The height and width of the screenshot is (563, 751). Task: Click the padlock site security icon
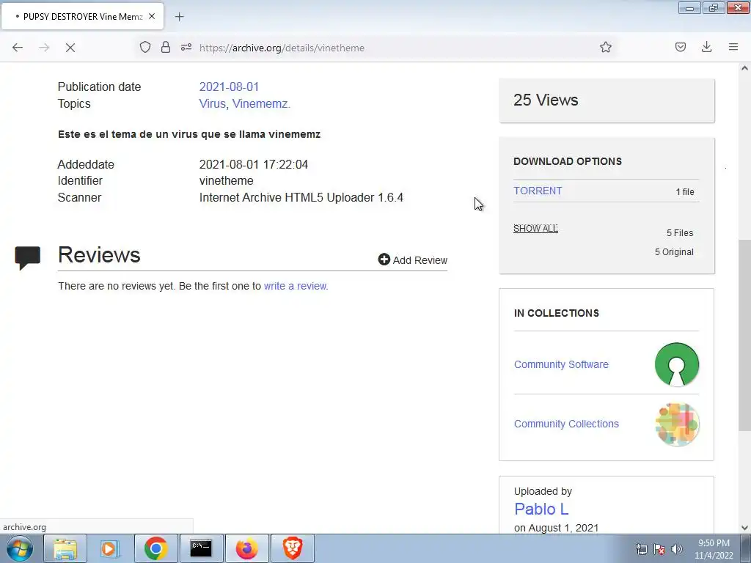click(166, 47)
